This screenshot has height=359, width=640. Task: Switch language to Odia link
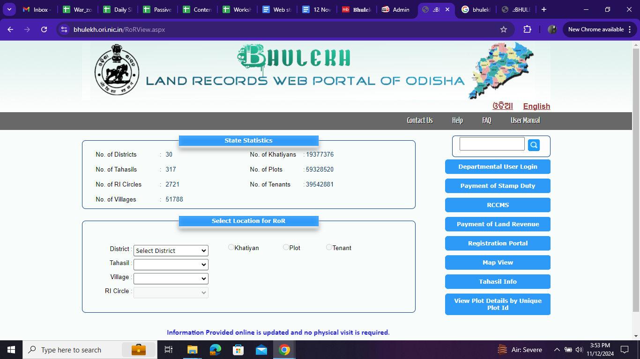pos(503,106)
